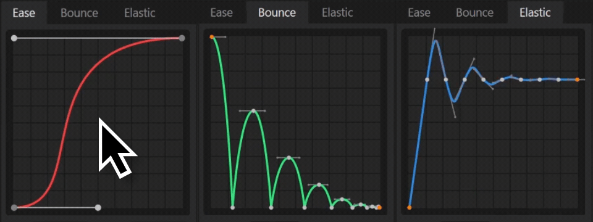
Task: Open Bounce tab in the blue curve panel
Action: 474,13
